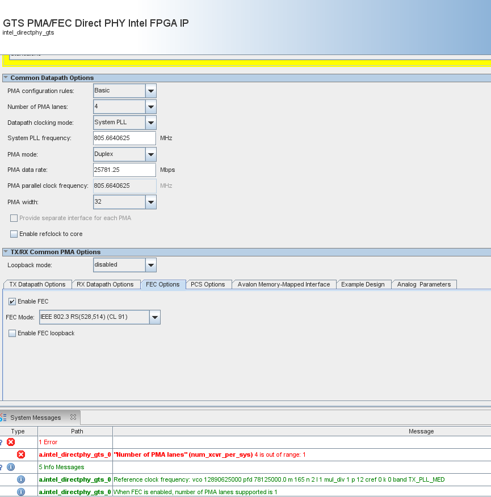Viewport: 491px width, 497px height.
Task: Click the 'When FEC is enabled' info message
Action: point(195,492)
